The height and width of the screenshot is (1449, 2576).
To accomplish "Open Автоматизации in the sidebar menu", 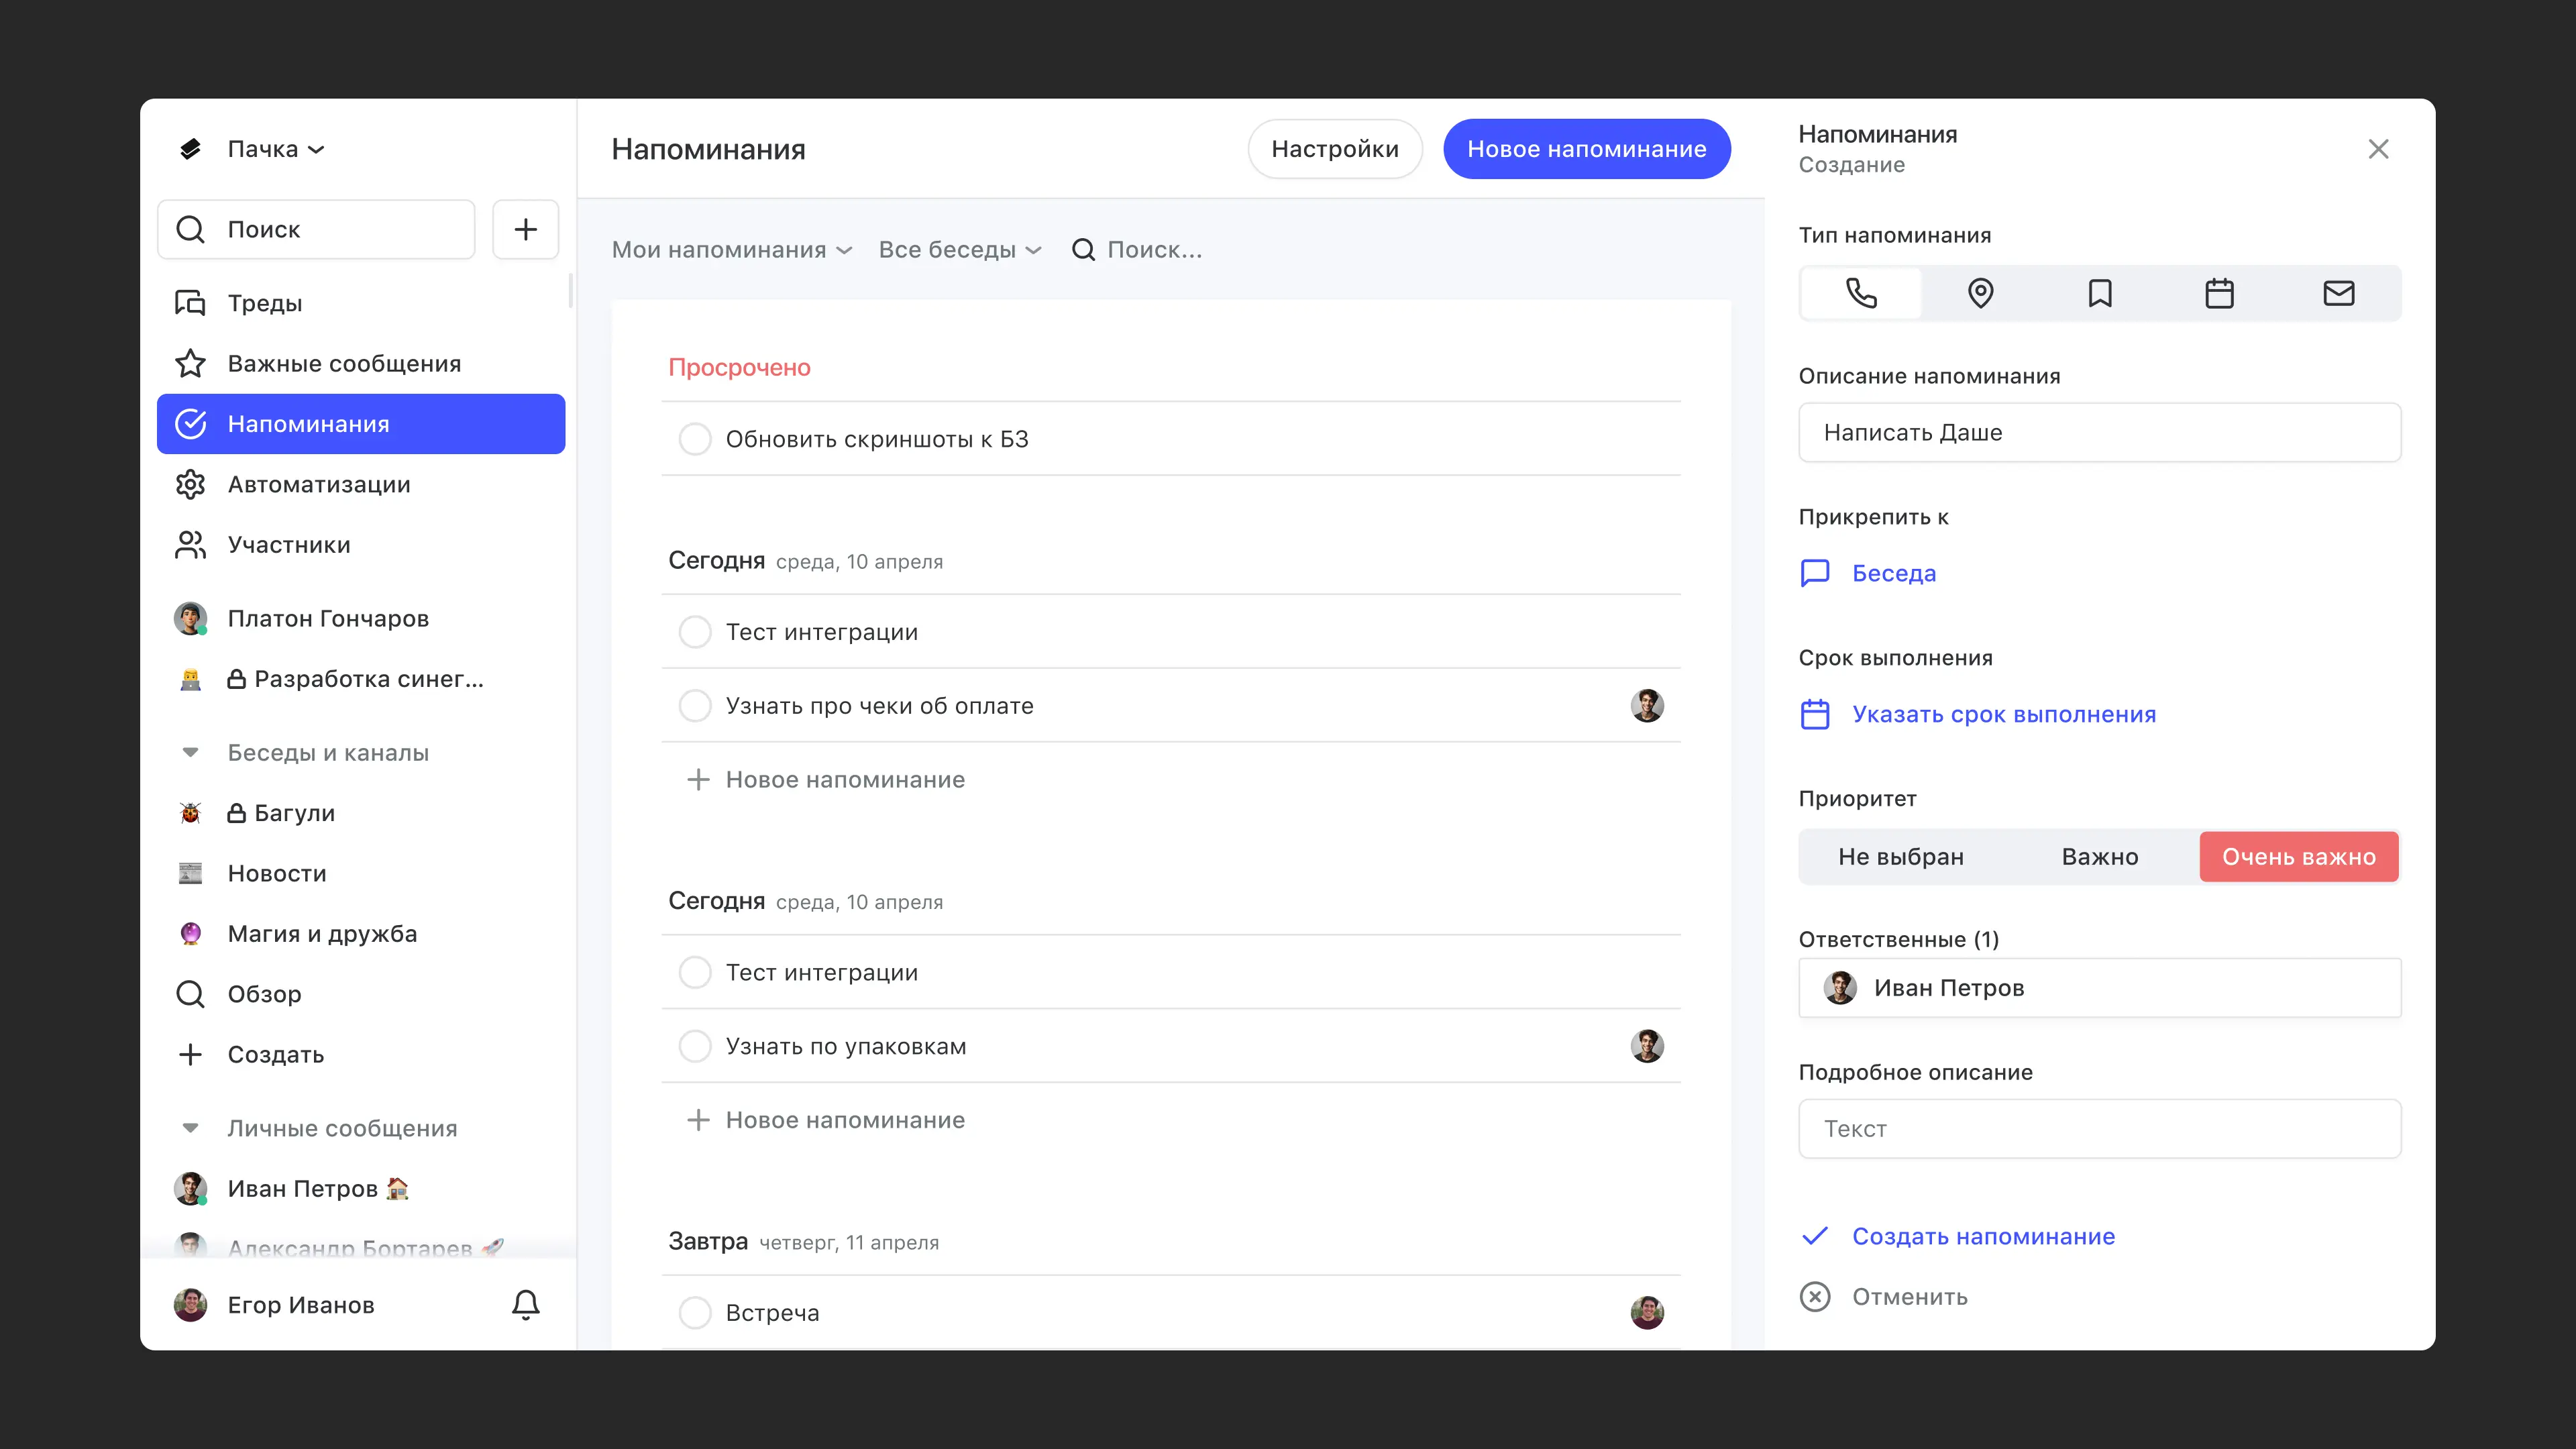I will click(319, 484).
